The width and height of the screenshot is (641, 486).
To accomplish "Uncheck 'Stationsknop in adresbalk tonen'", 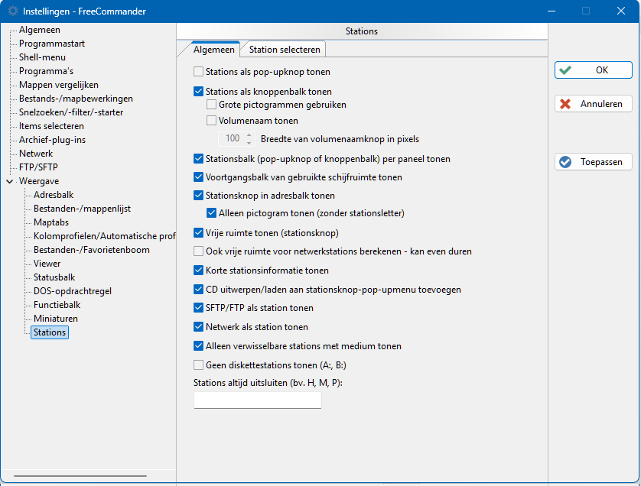I will [x=199, y=195].
